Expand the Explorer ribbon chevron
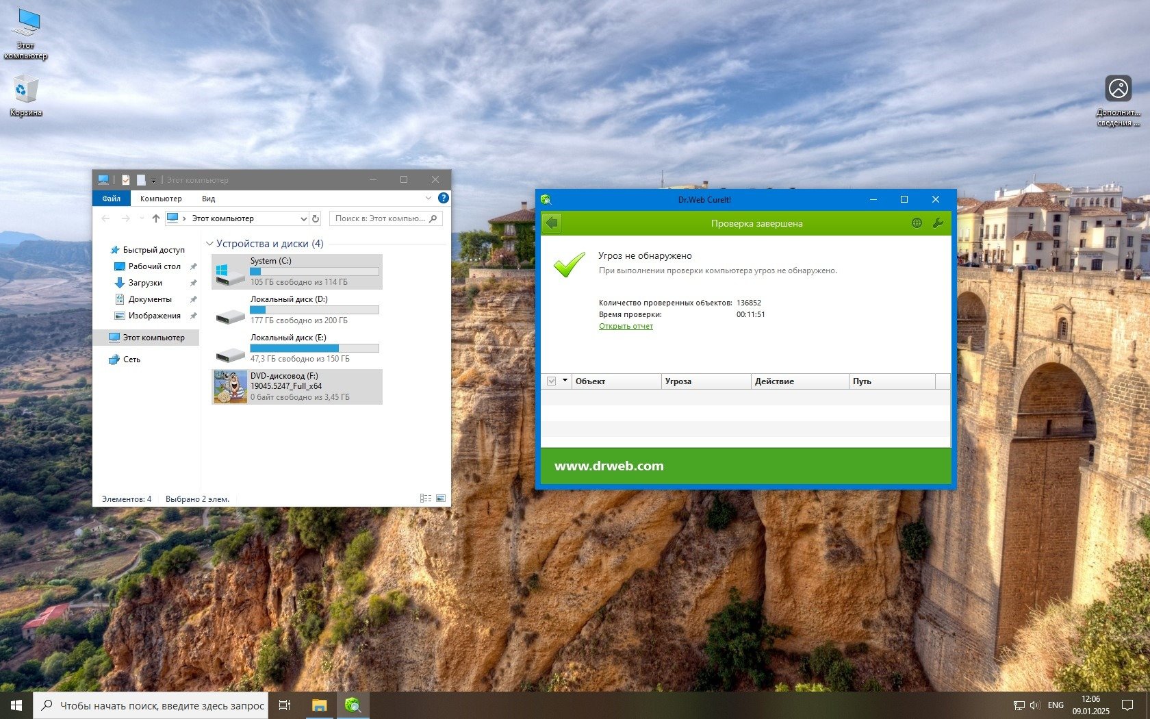Image resolution: width=1150 pixels, height=719 pixels. pyautogui.click(x=429, y=199)
